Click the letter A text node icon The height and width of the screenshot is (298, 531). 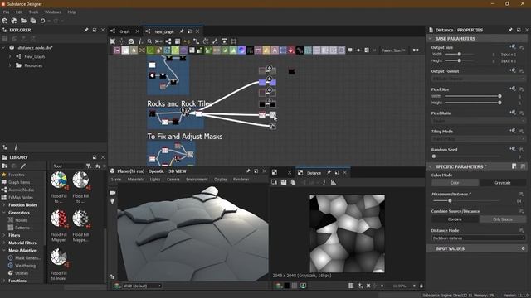[275, 50]
